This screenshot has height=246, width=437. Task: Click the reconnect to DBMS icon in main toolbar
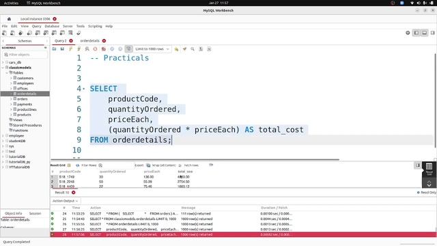pos(79,33)
